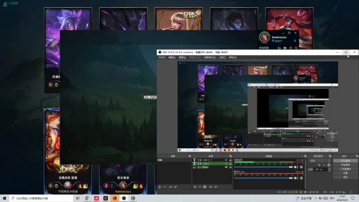This screenshot has width=359, height=202.
Task: Toggle visibility of 显示器捕获 source
Action: [226, 167]
